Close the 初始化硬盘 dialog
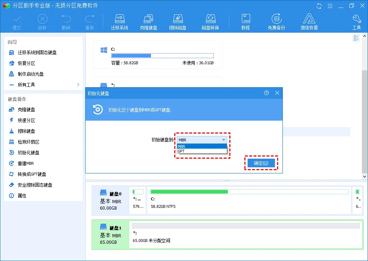The image size is (368, 261). pyautogui.click(x=277, y=93)
